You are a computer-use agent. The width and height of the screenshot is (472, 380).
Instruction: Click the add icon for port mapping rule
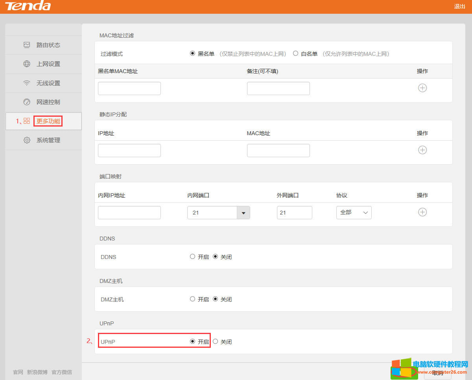coord(422,212)
